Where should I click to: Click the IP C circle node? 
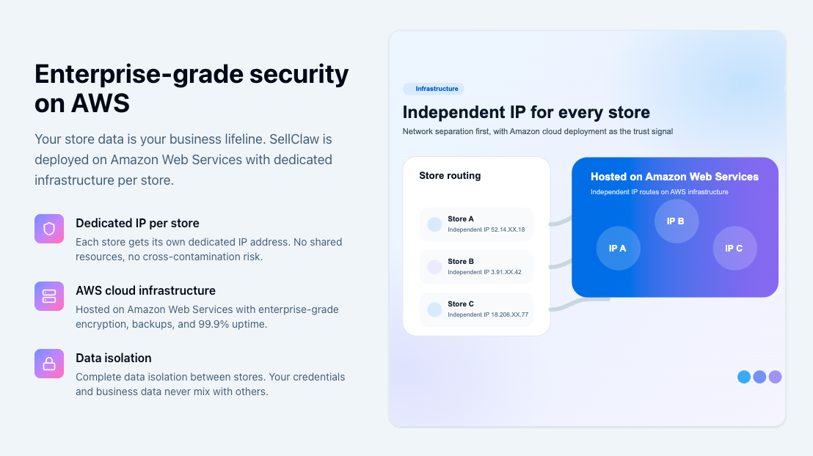(x=734, y=249)
